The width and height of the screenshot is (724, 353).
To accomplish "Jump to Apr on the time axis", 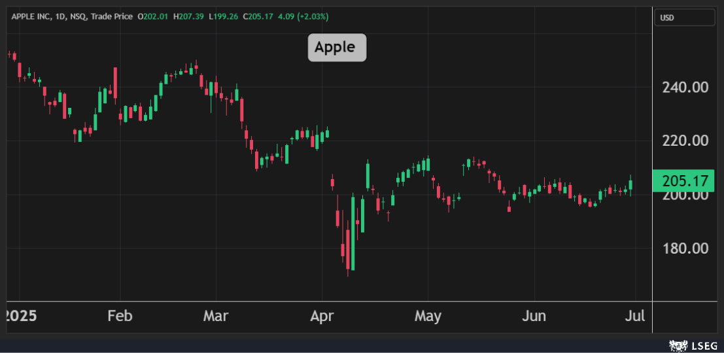I will [322, 316].
